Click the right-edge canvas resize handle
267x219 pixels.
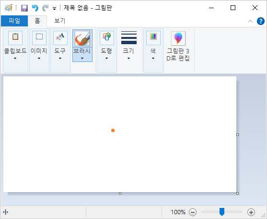(238, 135)
